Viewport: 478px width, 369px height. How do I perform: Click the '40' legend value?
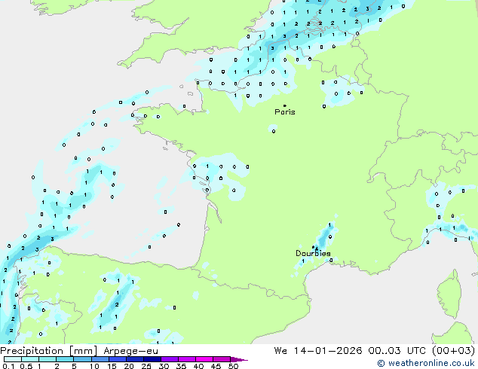click(198, 366)
